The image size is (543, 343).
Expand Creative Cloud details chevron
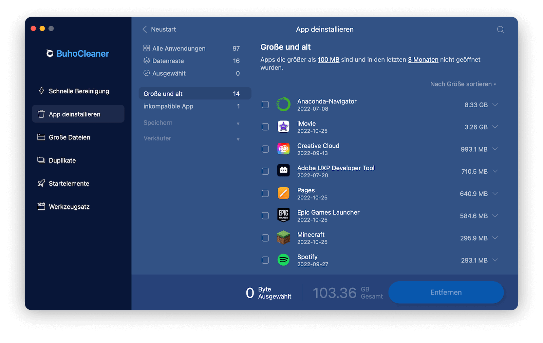tap(495, 149)
